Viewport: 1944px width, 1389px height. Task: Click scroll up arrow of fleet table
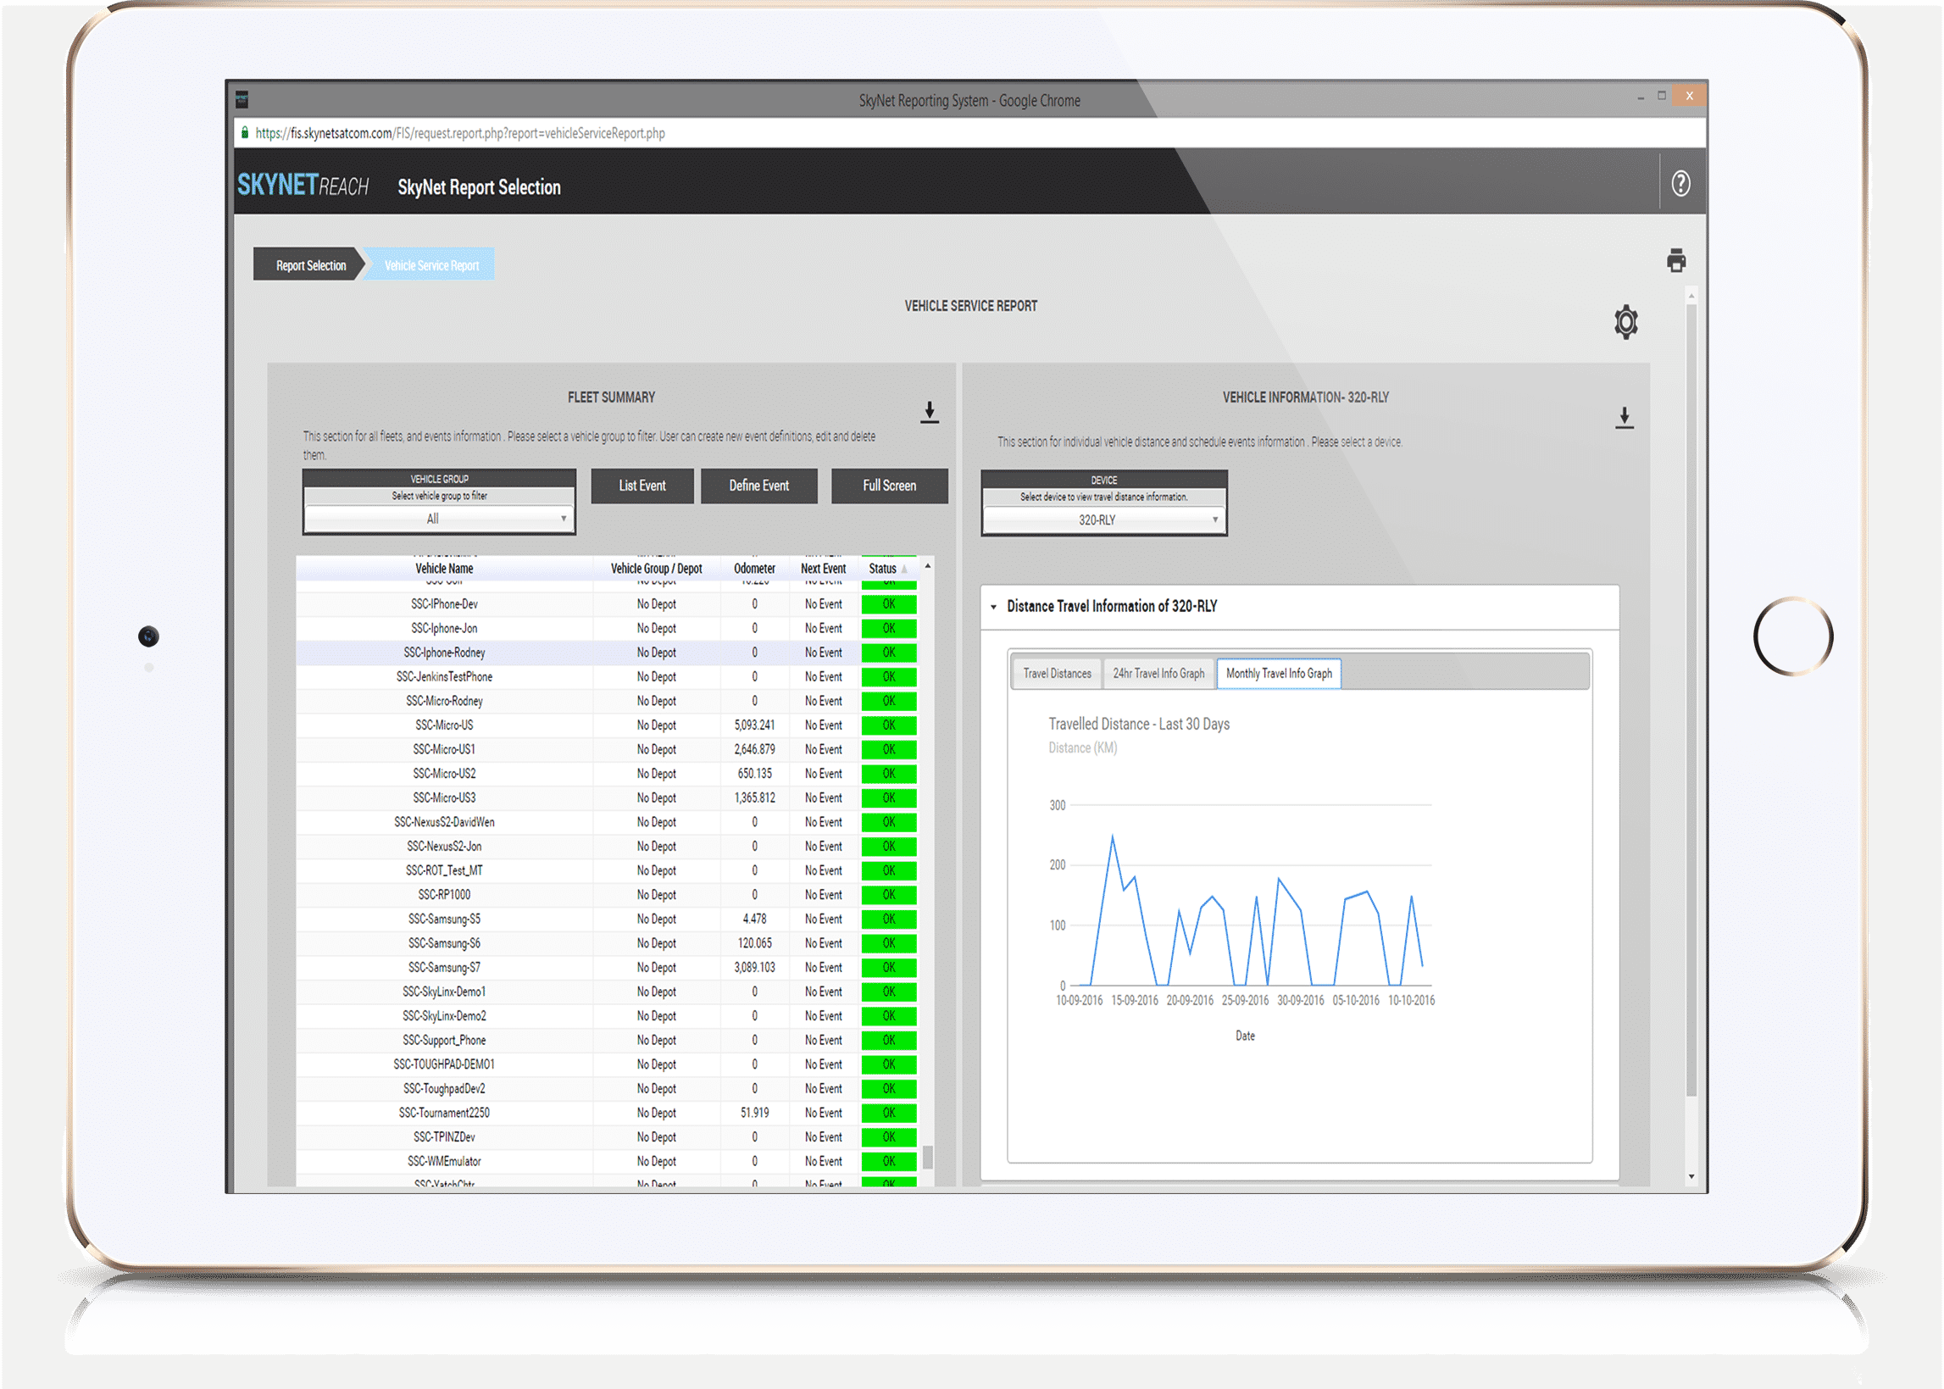point(927,567)
